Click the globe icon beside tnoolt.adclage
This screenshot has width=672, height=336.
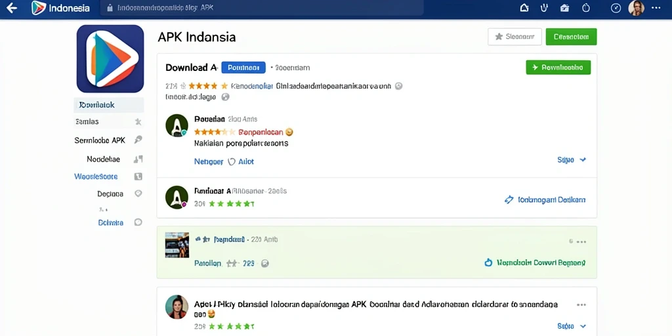point(226,97)
